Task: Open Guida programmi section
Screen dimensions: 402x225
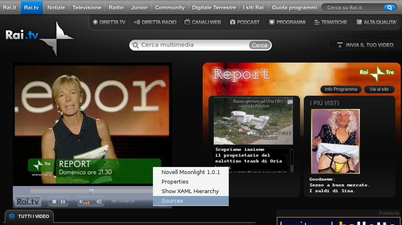Action: [294, 7]
